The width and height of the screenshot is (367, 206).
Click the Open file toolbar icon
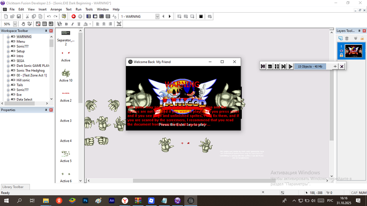12,16
